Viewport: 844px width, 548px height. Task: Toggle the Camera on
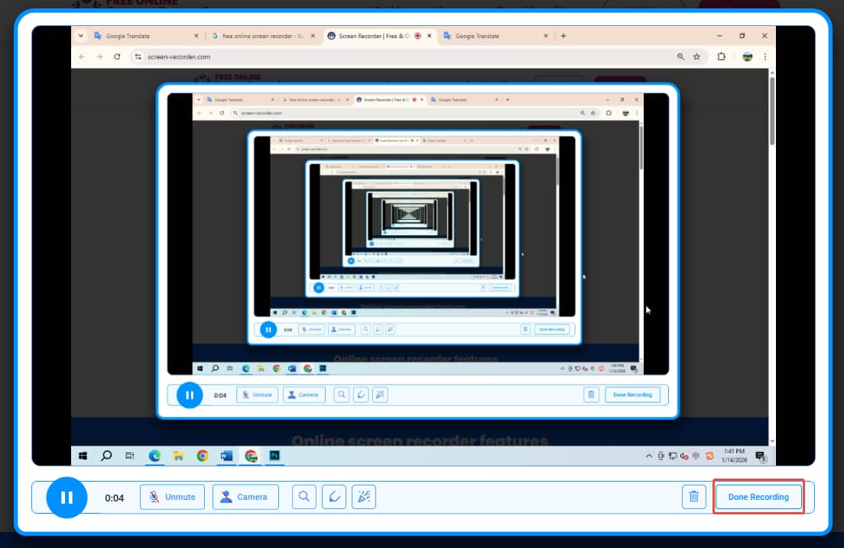click(x=245, y=497)
